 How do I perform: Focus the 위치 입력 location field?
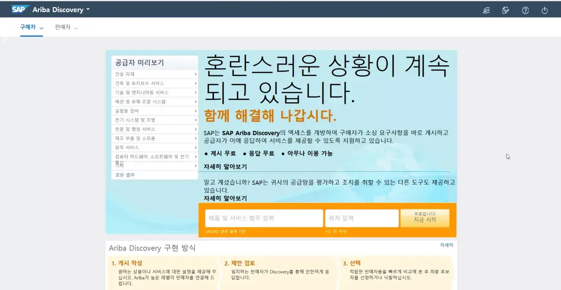[362, 218]
